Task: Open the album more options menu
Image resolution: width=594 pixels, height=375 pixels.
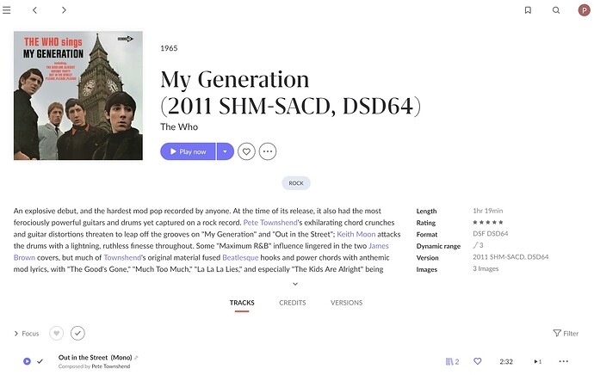Action: coord(268,151)
